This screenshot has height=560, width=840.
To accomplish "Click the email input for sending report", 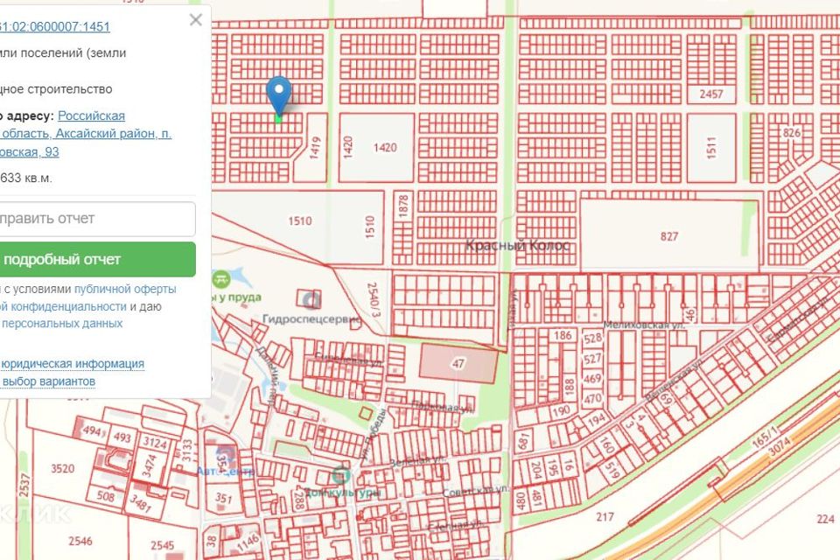I will [x=96, y=219].
